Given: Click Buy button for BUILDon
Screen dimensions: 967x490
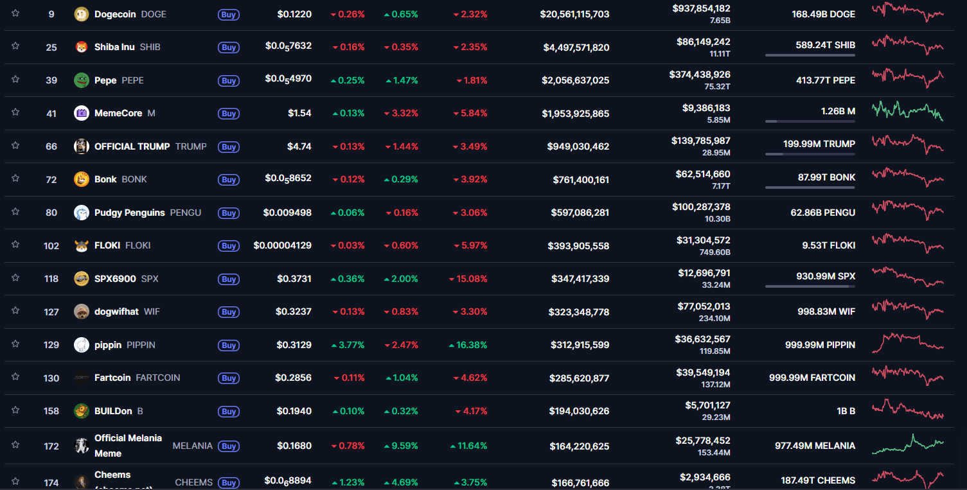Looking at the screenshot, I should (229, 412).
